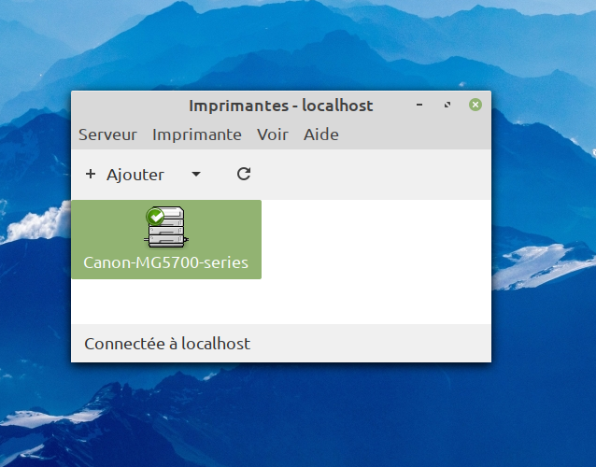Viewport: 596px width, 467px height.
Task: Click the Canon-MG5700-series label
Action: click(166, 262)
